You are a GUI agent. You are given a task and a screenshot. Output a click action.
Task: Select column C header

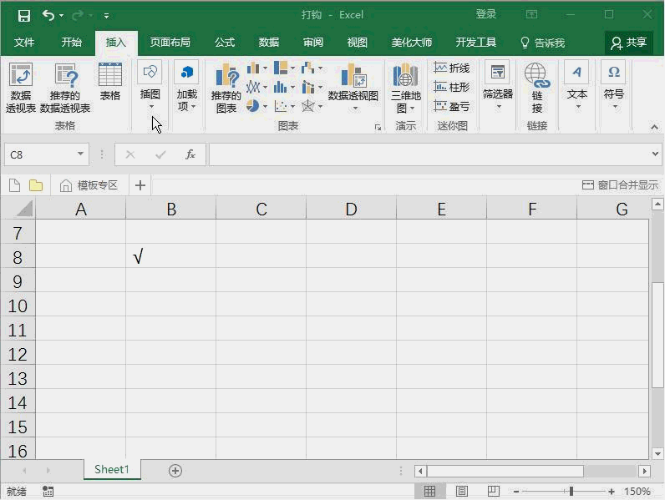[x=261, y=209]
